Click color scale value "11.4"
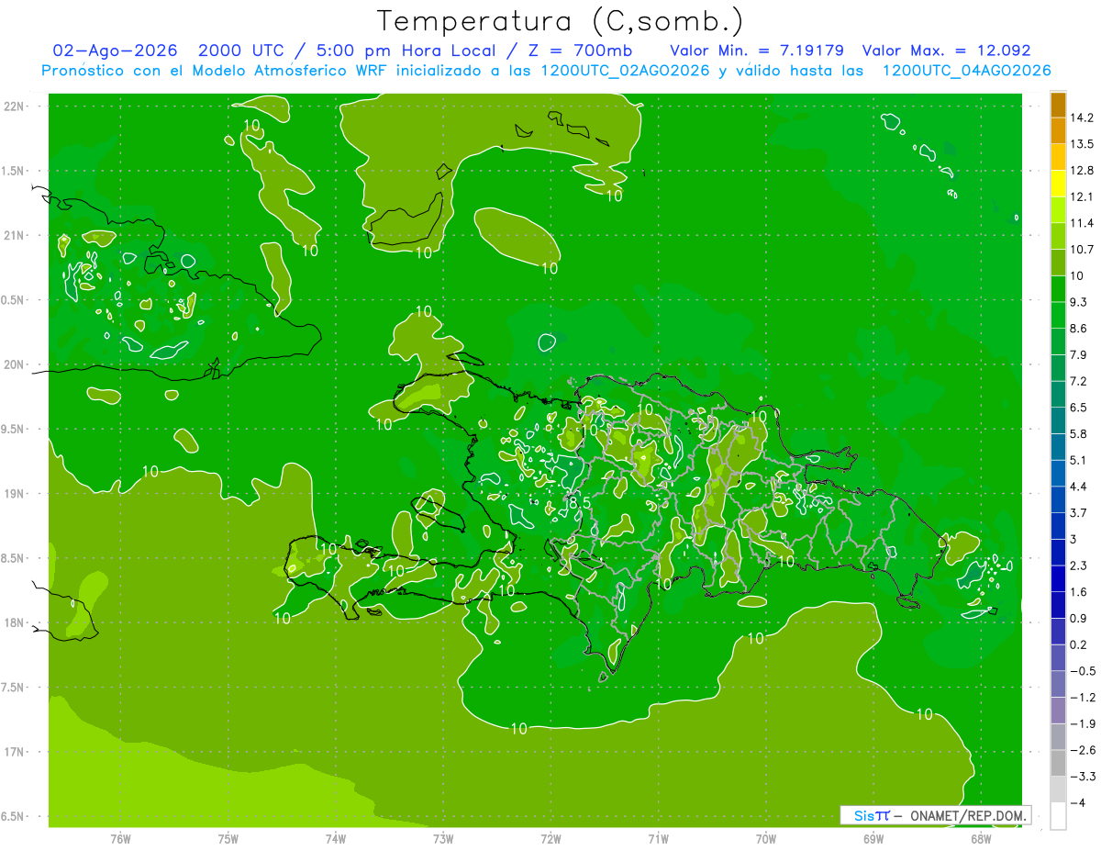The height and width of the screenshot is (851, 1101). pyautogui.click(x=1082, y=223)
